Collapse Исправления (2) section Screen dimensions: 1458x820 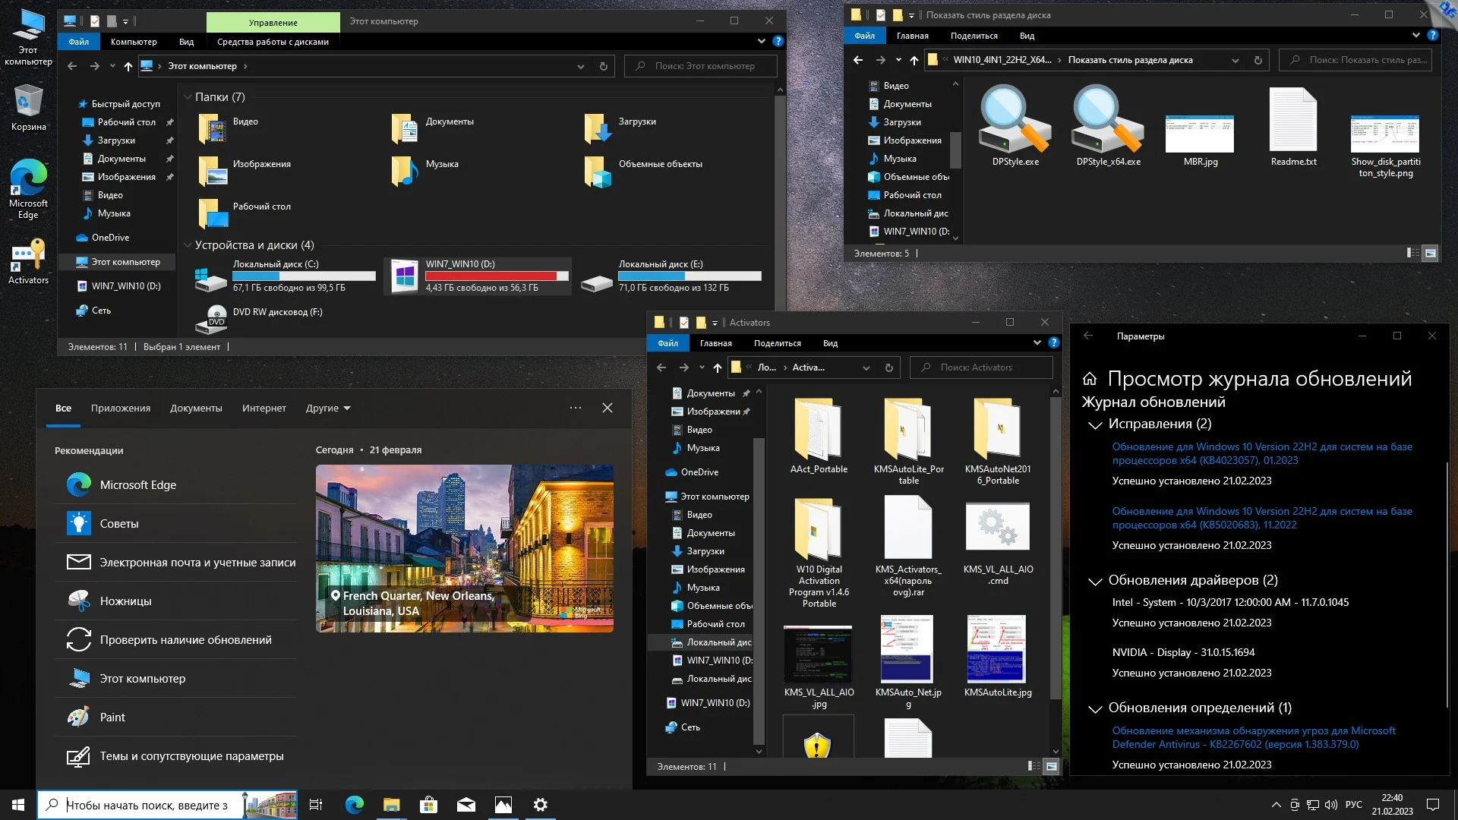[x=1094, y=424]
